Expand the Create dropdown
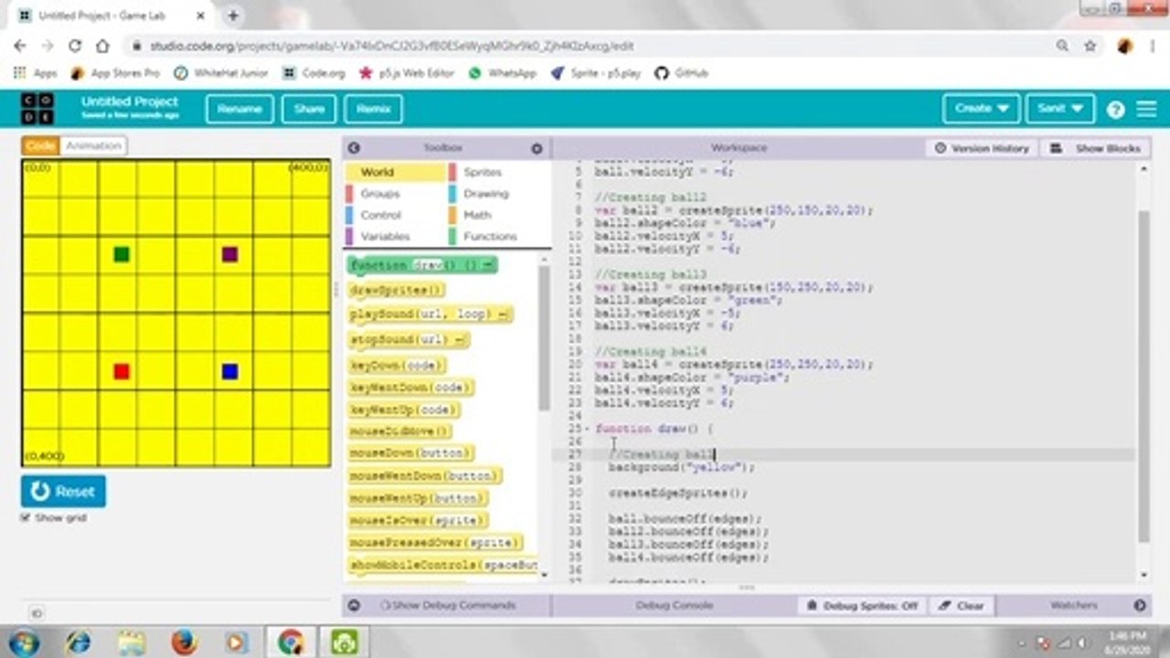Image resolution: width=1170 pixels, height=658 pixels. click(982, 109)
